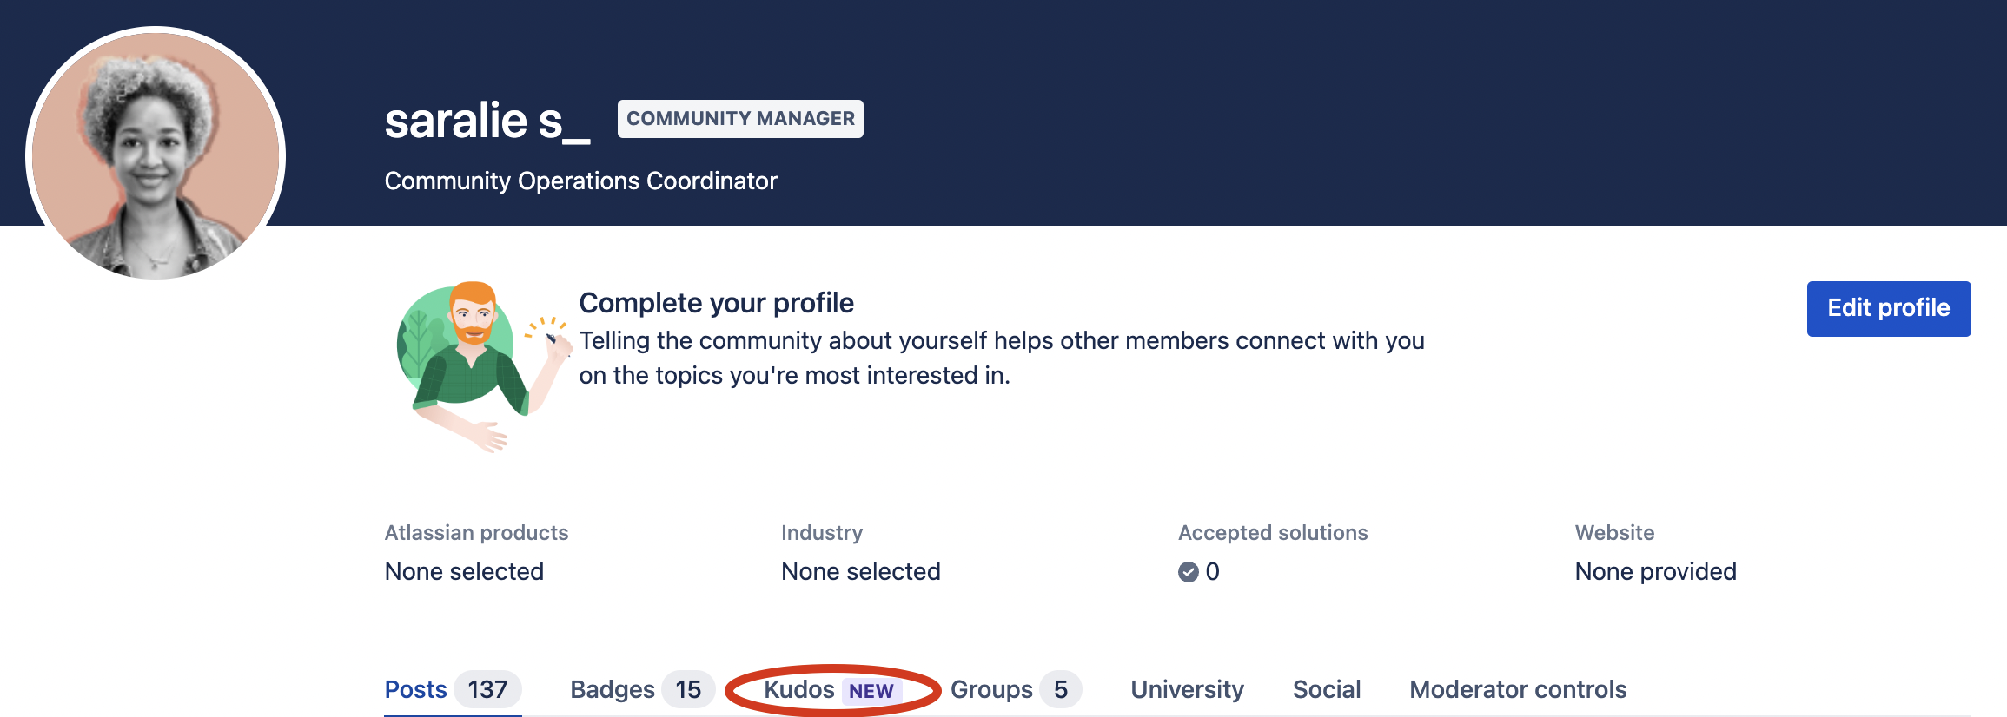Open Moderator controls tab
Viewport: 2007px width, 717px height.
click(x=1518, y=689)
